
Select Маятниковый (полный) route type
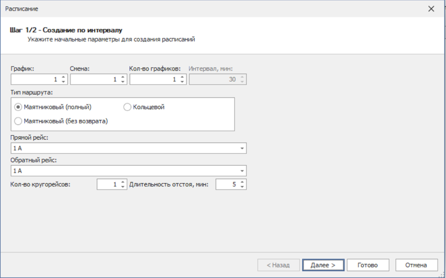[x=18, y=107]
